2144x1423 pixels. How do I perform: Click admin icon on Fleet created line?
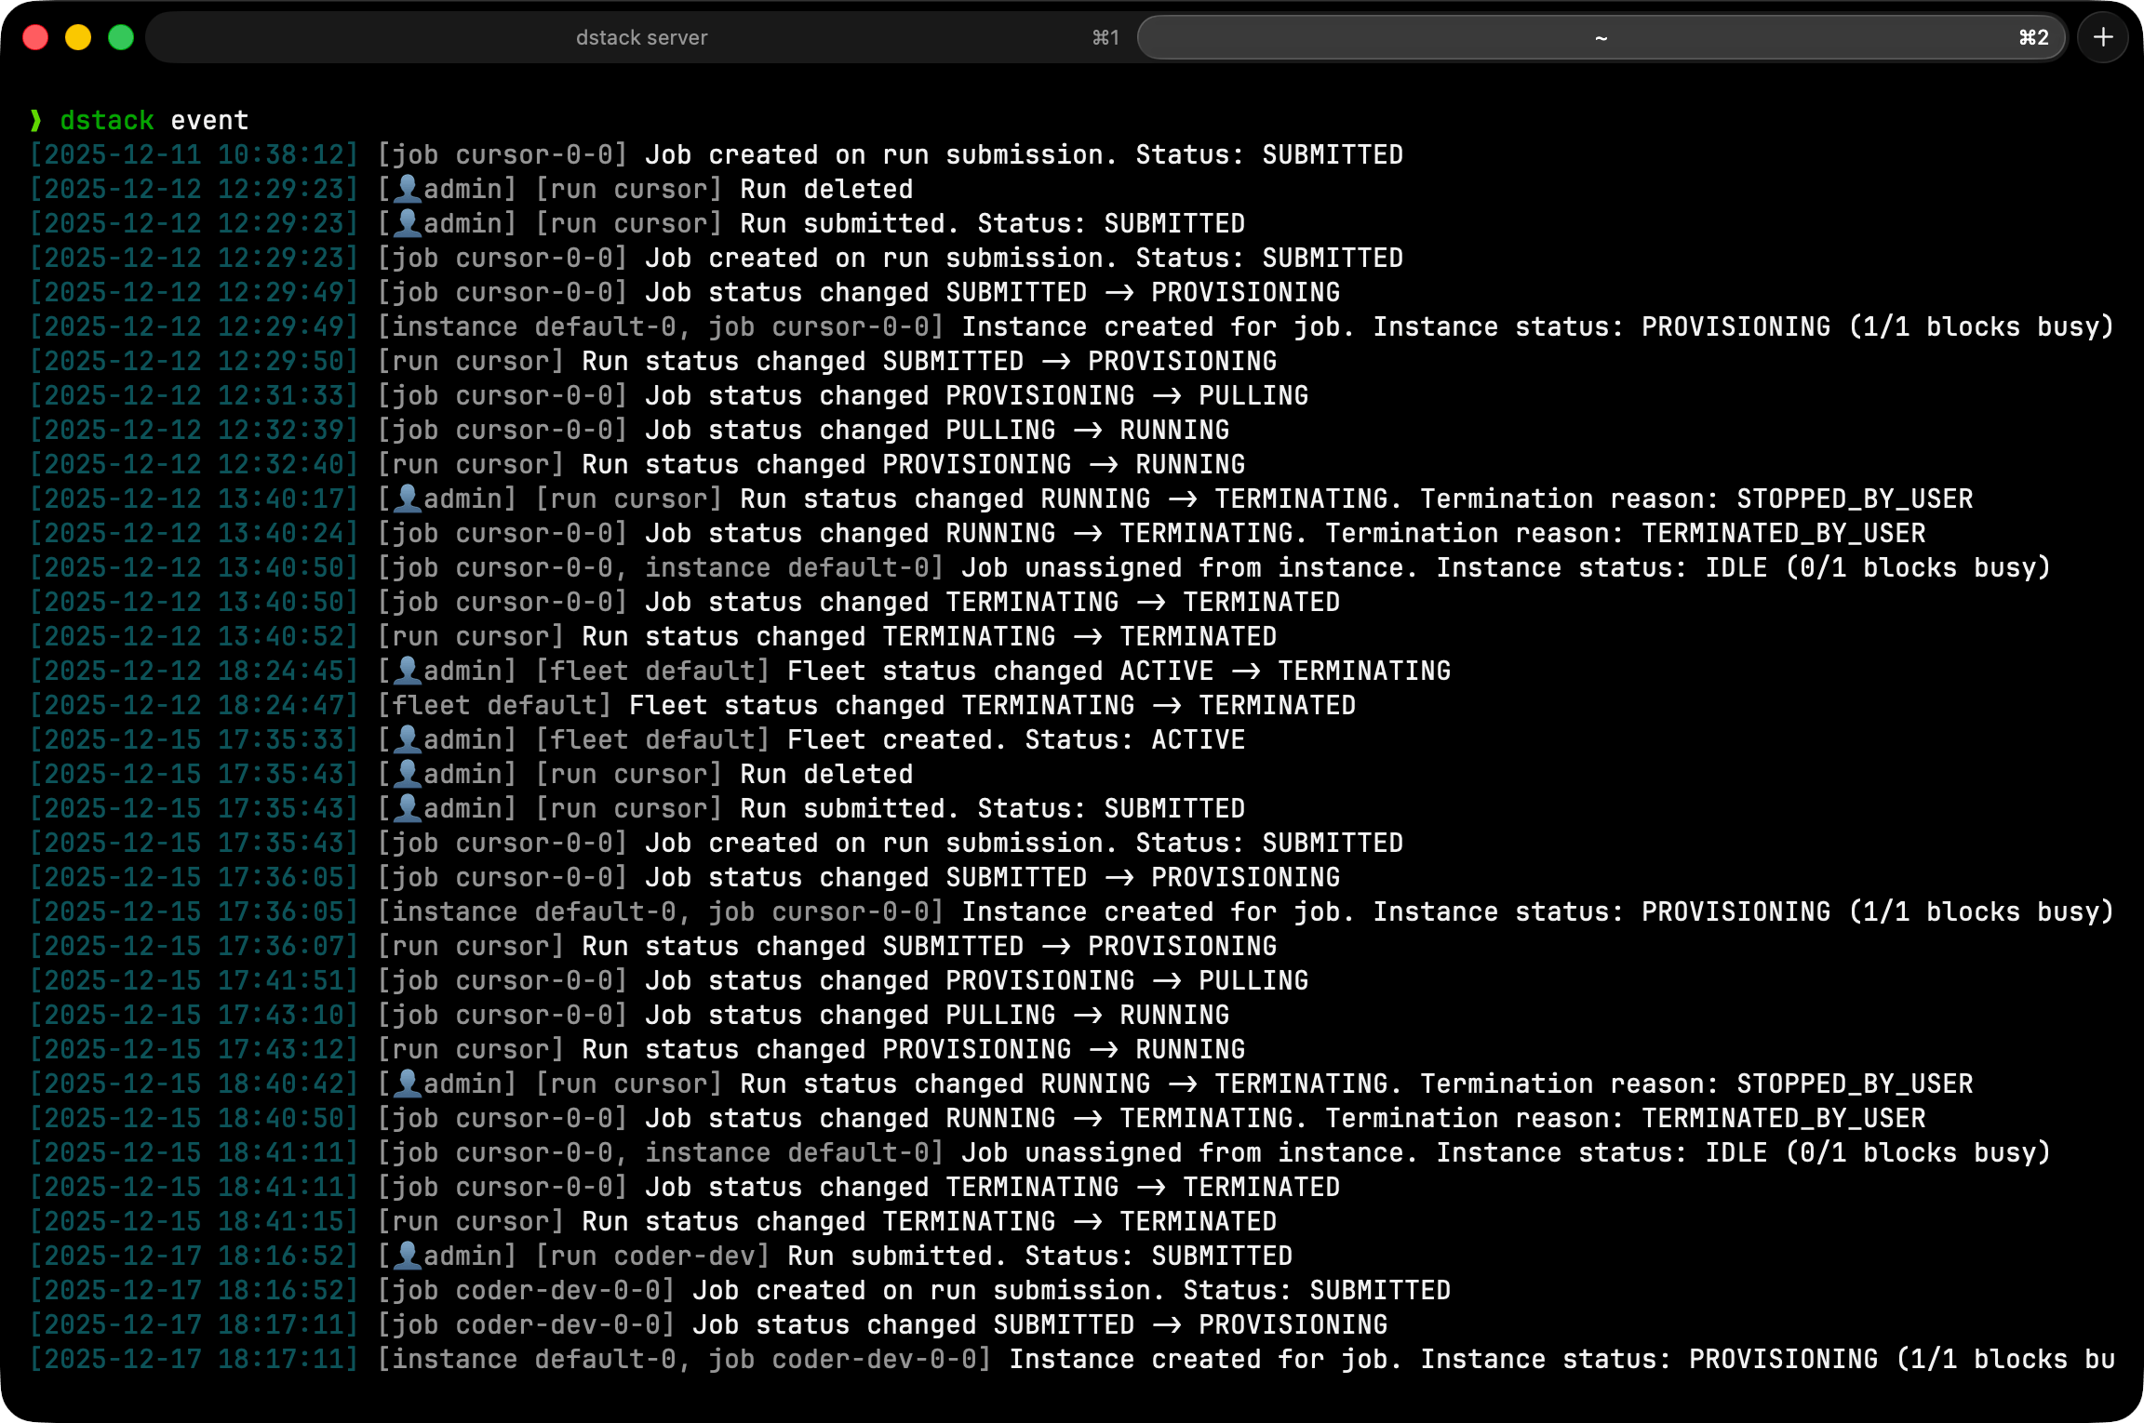coord(408,739)
